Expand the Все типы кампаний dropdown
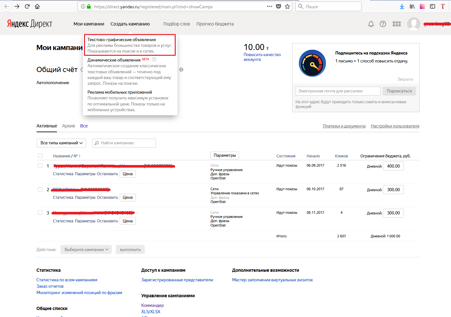 (61, 143)
